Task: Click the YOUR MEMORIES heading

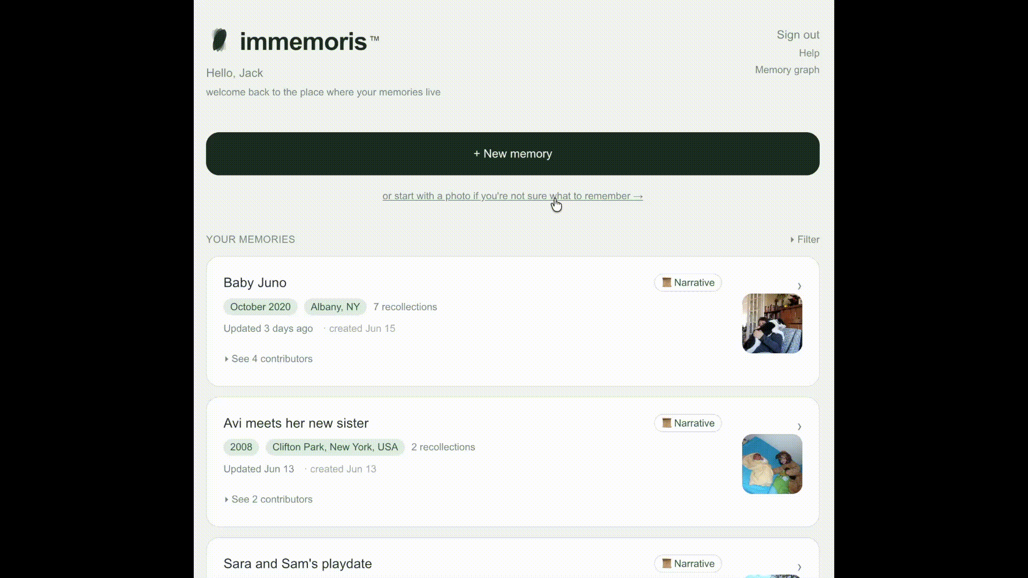Action: [x=251, y=239]
